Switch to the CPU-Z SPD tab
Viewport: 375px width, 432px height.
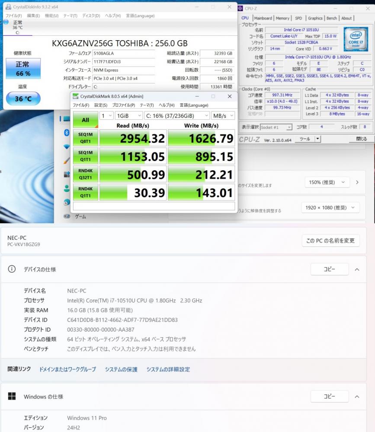coord(298,18)
